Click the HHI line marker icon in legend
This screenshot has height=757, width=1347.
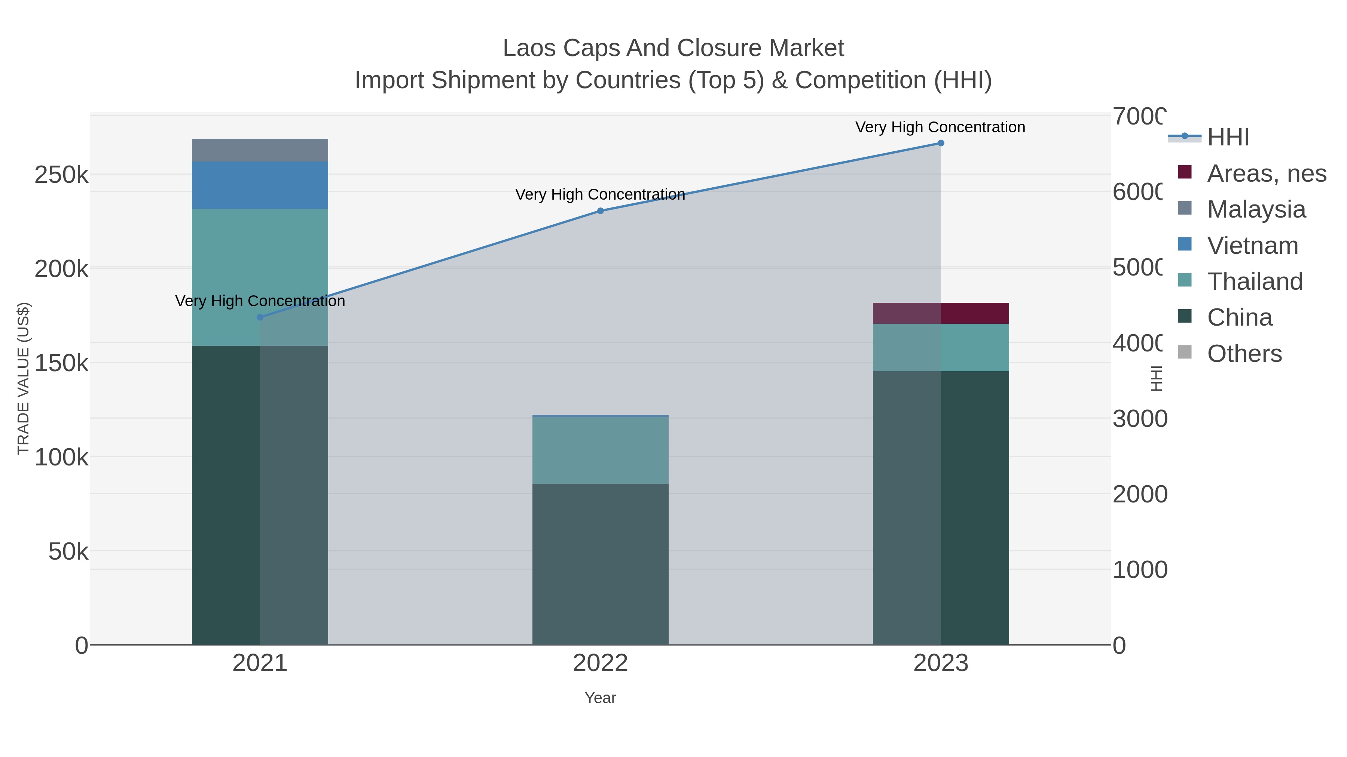click(1185, 136)
